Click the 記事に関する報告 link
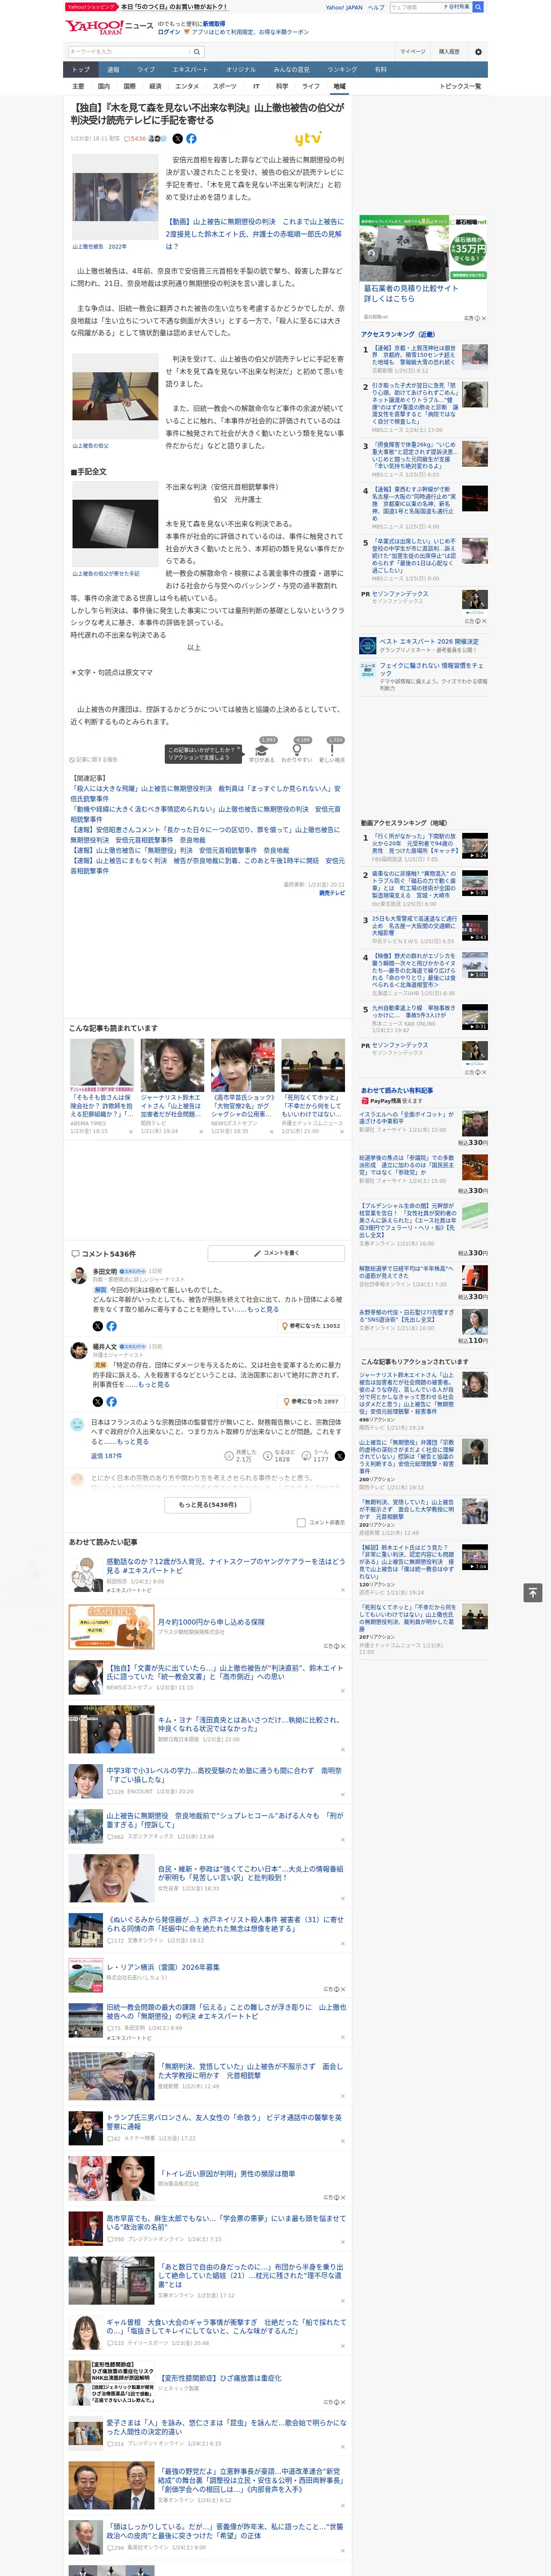The image size is (551, 2576). pos(94,759)
